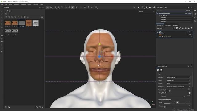The width and height of the screenshot is (197, 111).
Task: Add a paint layer with brush icon
Action: tap(180, 28)
